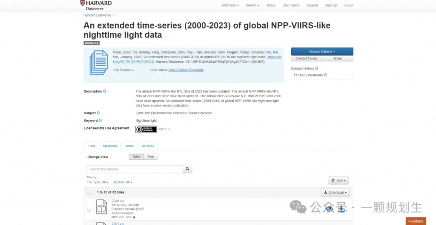Screen dimensions: 436x225
Task: Click the Downloads count info icon
Action: pos(325,75)
